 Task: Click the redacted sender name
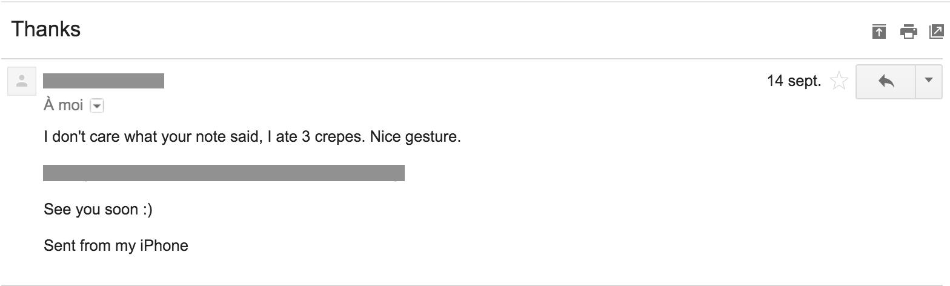pyautogui.click(x=104, y=81)
